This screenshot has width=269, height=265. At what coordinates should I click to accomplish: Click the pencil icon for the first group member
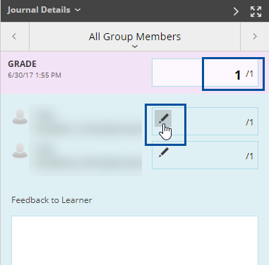tap(163, 118)
